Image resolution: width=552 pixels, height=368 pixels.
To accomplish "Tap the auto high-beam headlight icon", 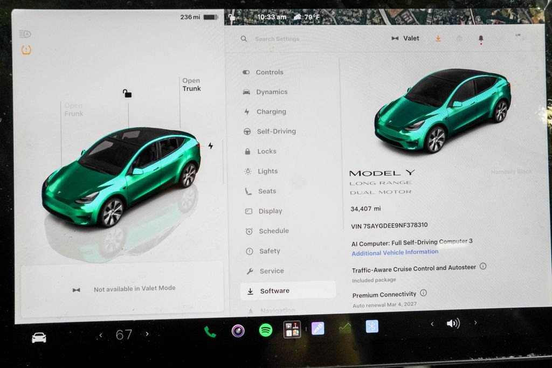I will (x=25, y=34).
